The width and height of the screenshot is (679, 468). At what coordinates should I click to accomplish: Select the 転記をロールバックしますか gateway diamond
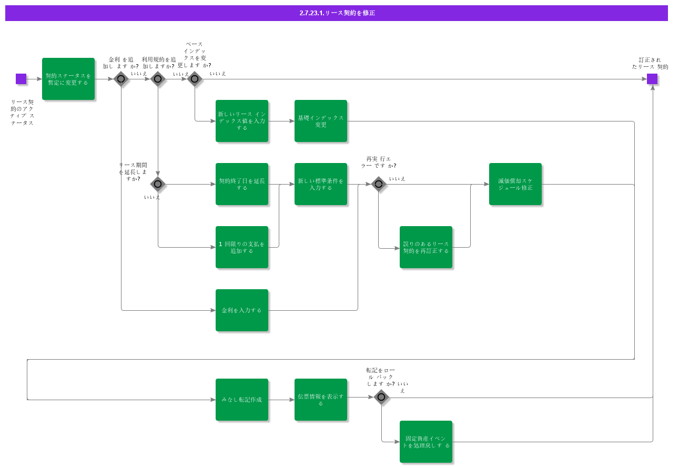pyautogui.click(x=381, y=397)
